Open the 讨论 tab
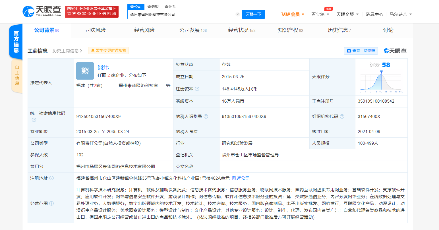Viewport: 439px width, 230px height. (388, 30)
